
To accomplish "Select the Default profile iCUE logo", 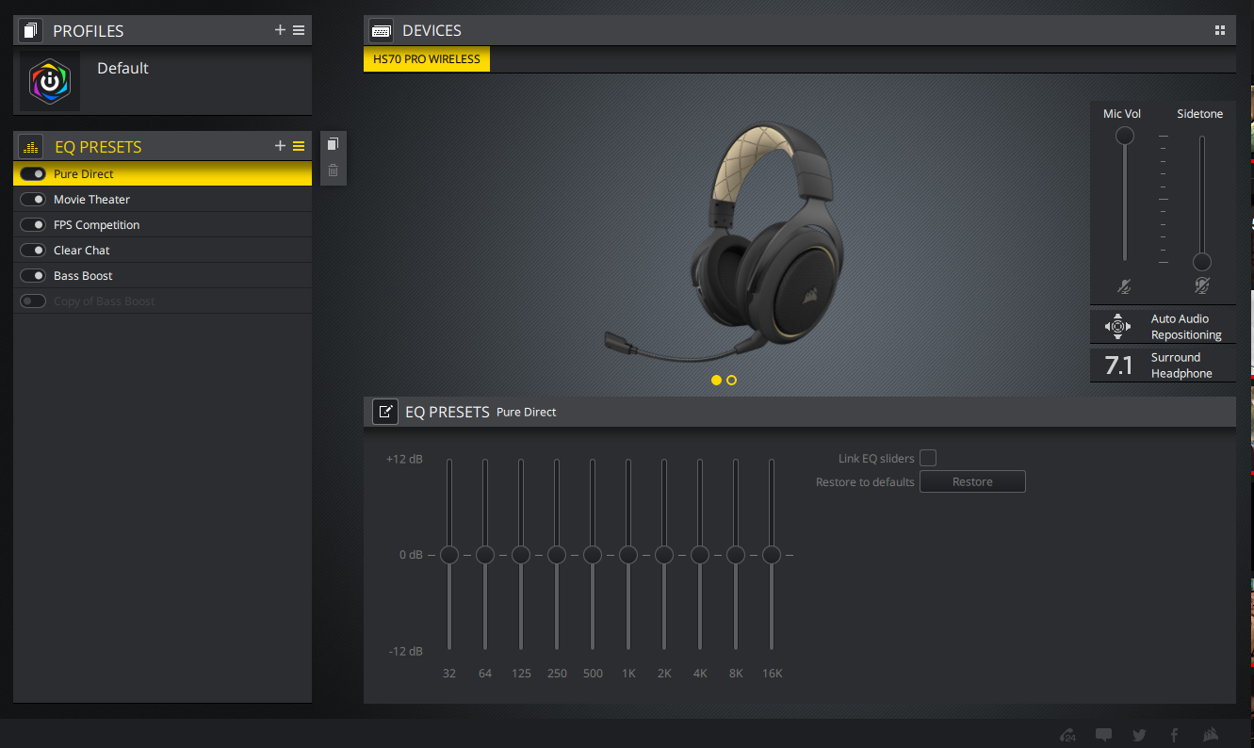I will tap(50, 81).
